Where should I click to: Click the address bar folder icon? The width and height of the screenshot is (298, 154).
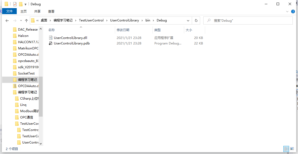(33, 20)
